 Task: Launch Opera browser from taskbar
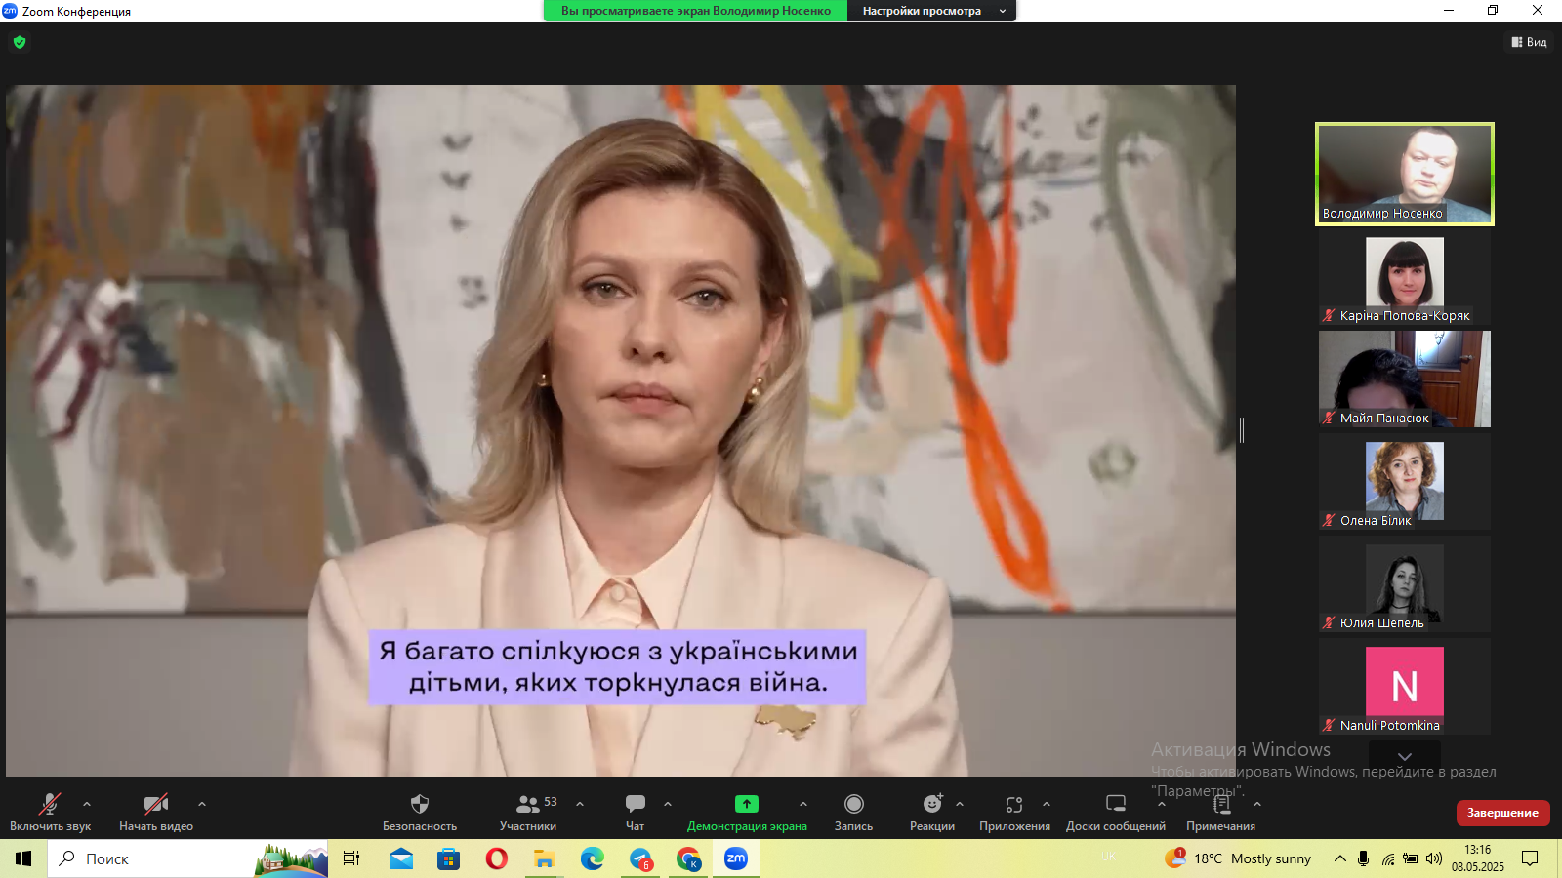pyautogui.click(x=496, y=858)
